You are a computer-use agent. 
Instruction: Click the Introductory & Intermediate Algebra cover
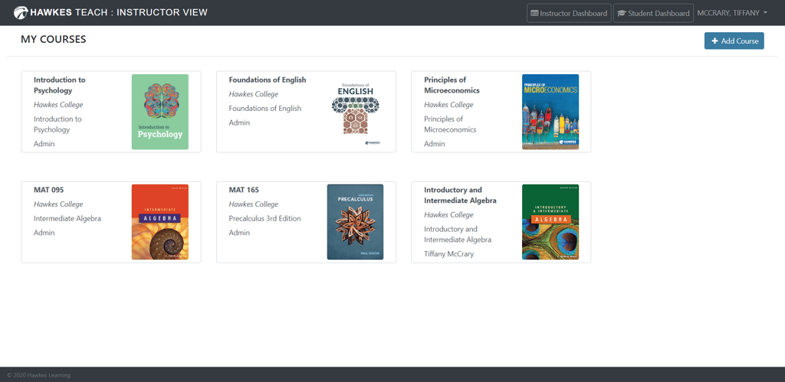pos(550,222)
